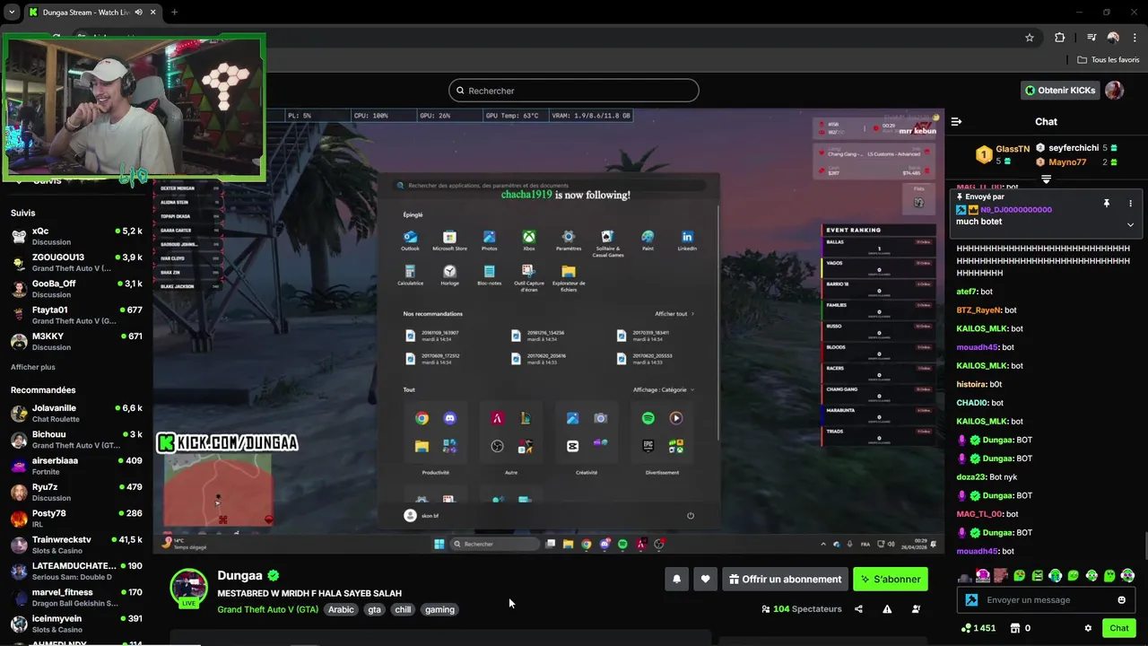Select the brick-wall emote in emote row
The width and height of the screenshot is (1148, 646).
(1001, 576)
